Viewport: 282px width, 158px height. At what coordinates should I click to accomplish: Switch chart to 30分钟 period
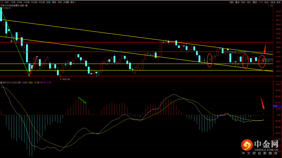click(x=34, y=2)
